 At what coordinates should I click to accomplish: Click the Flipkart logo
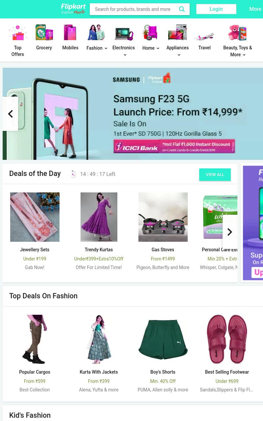point(73,9)
